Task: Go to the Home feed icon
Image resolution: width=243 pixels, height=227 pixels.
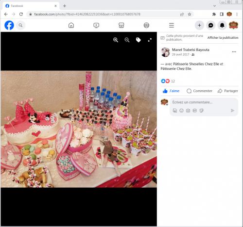Action: point(71,25)
